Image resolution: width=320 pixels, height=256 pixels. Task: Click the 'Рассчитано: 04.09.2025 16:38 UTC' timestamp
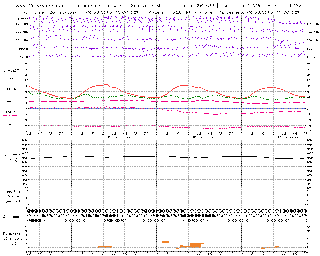coord(259,12)
